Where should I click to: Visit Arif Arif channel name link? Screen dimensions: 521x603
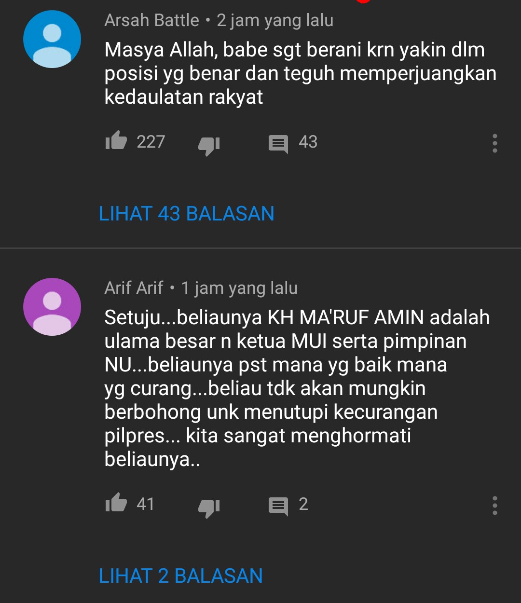[x=134, y=288]
